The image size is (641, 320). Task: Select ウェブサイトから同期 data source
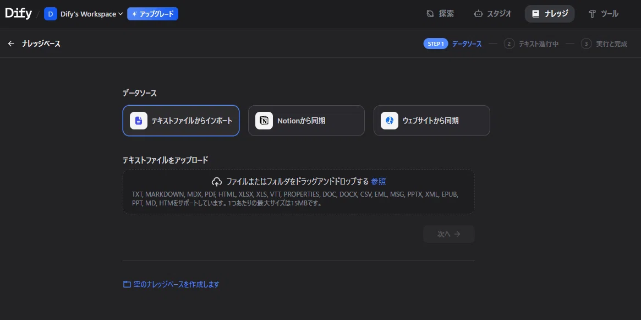pyautogui.click(x=432, y=121)
